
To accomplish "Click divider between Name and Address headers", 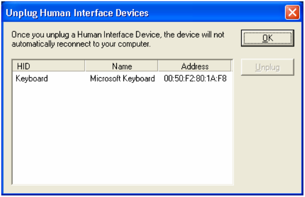I will [158, 66].
